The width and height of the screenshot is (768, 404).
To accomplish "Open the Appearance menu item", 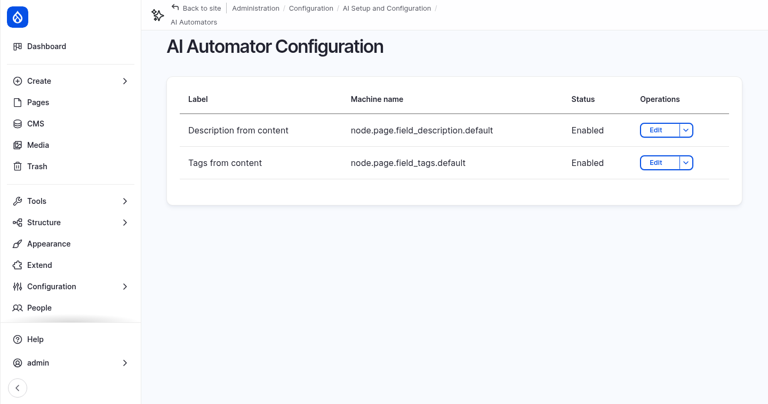I will tap(70, 244).
